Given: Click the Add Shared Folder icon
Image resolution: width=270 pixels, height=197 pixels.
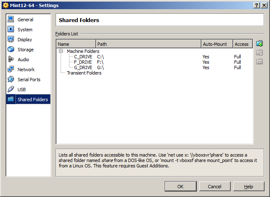Looking at the screenshot, I should [260, 44].
